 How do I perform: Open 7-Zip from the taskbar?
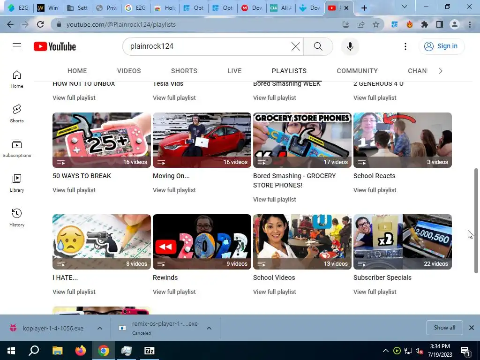[x=150, y=351]
